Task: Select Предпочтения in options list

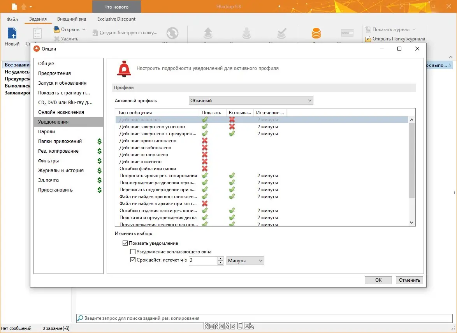Action: click(x=69, y=73)
